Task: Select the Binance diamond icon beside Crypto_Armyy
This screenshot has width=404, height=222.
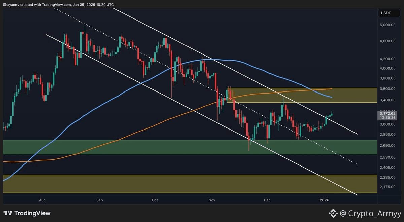Action: click(x=333, y=213)
